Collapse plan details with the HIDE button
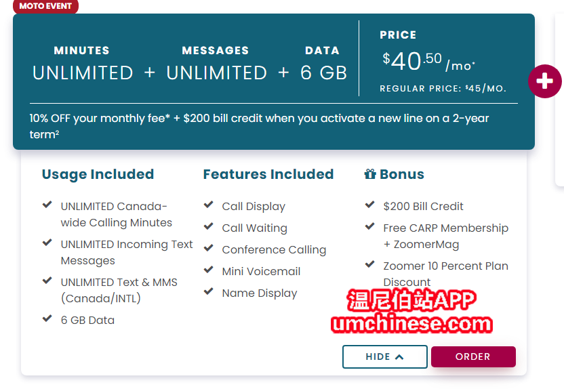 pos(385,356)
